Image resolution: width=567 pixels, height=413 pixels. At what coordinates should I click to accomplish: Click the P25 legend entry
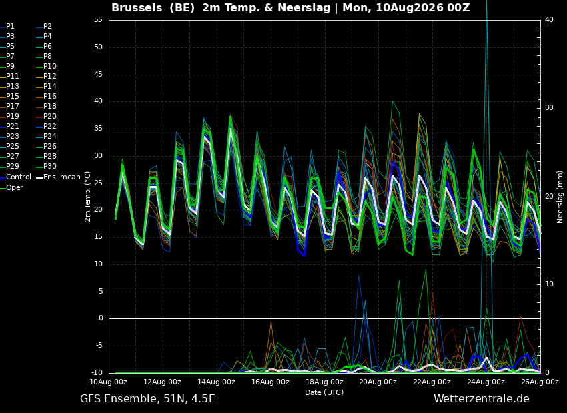9,146
